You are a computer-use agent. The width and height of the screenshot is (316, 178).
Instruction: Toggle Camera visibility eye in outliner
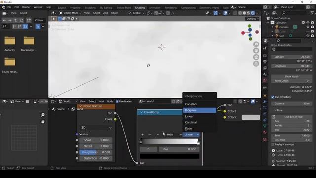coord(308,27)
